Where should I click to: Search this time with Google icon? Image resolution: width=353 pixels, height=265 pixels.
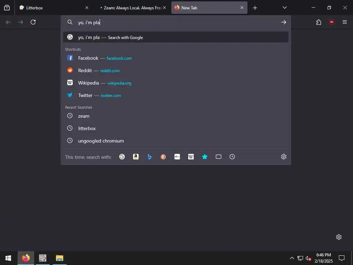pyautogui.click(x=122, y=157)
